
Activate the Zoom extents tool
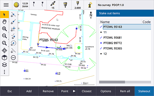click(x=5, y=43)
